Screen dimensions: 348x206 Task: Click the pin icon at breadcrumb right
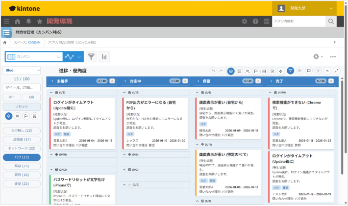[x=335, y=42]
